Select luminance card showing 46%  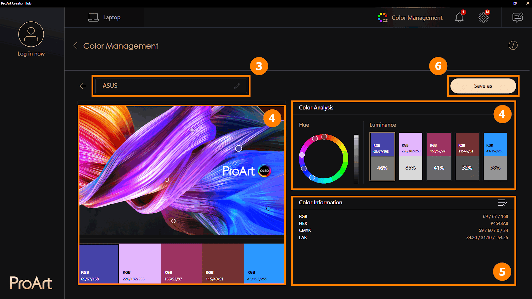point(382,156)
